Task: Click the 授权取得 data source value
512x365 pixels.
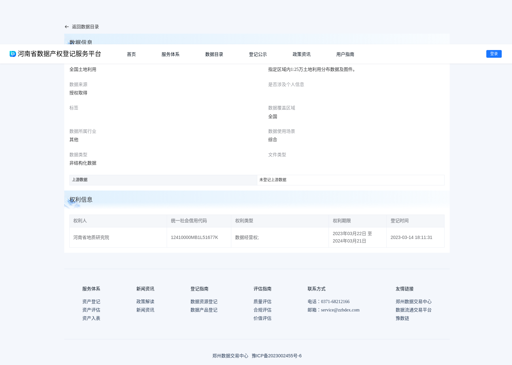Action: [x=78, y=93]
